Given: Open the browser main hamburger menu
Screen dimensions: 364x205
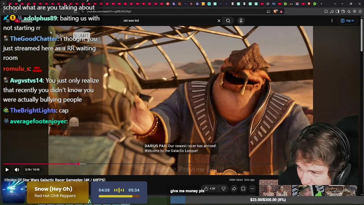Looking at the screenshot, I should (x=360, y=11).
